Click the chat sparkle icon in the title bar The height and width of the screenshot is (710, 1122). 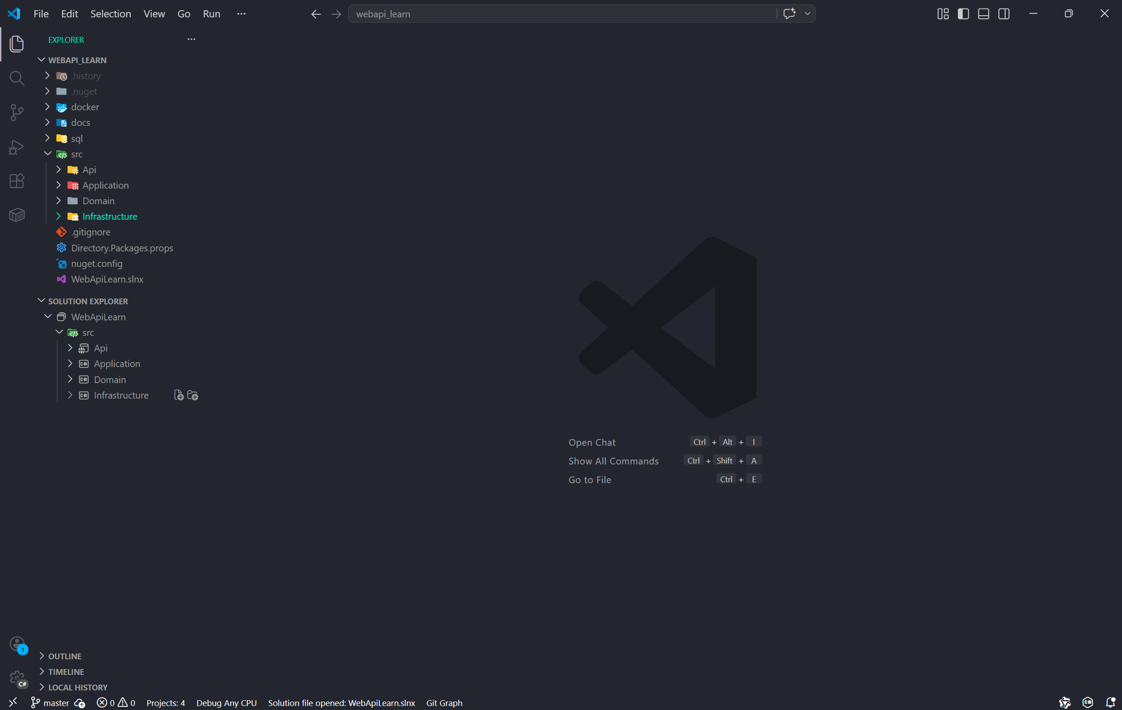pos(789,13)
